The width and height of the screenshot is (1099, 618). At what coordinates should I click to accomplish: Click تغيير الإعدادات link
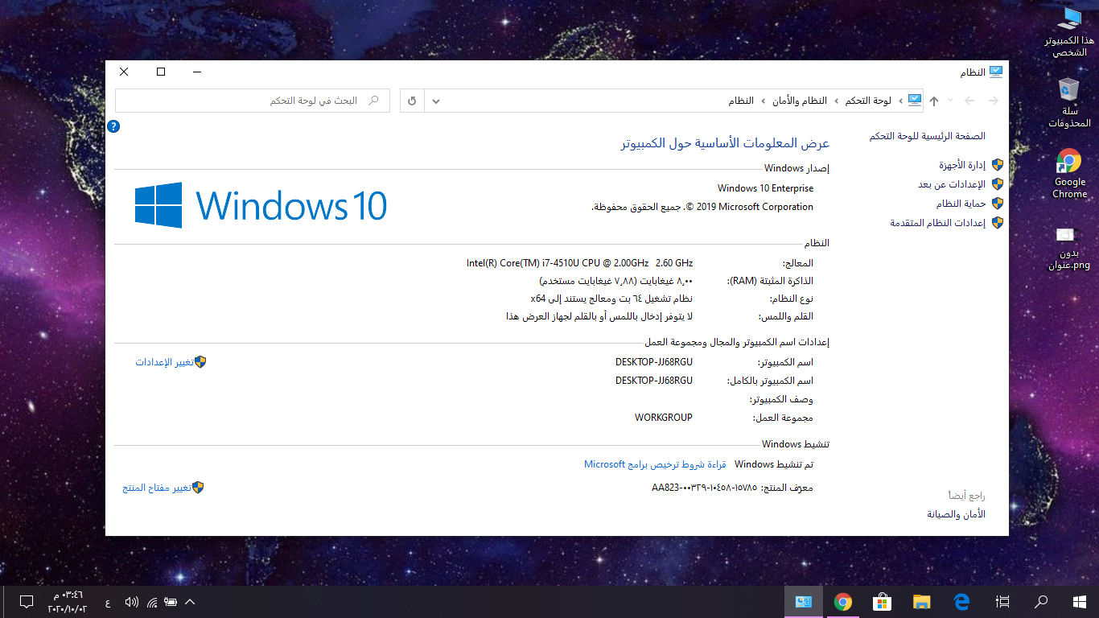(164, 362)
